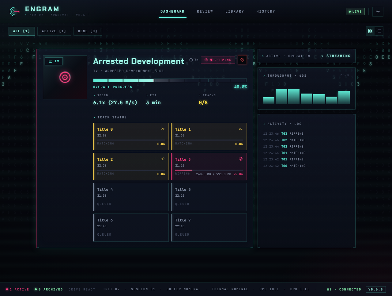Cancel the Arrested Development rip job
The width and height of the screenshot is (392, 296).
click(x=242, y=60)
